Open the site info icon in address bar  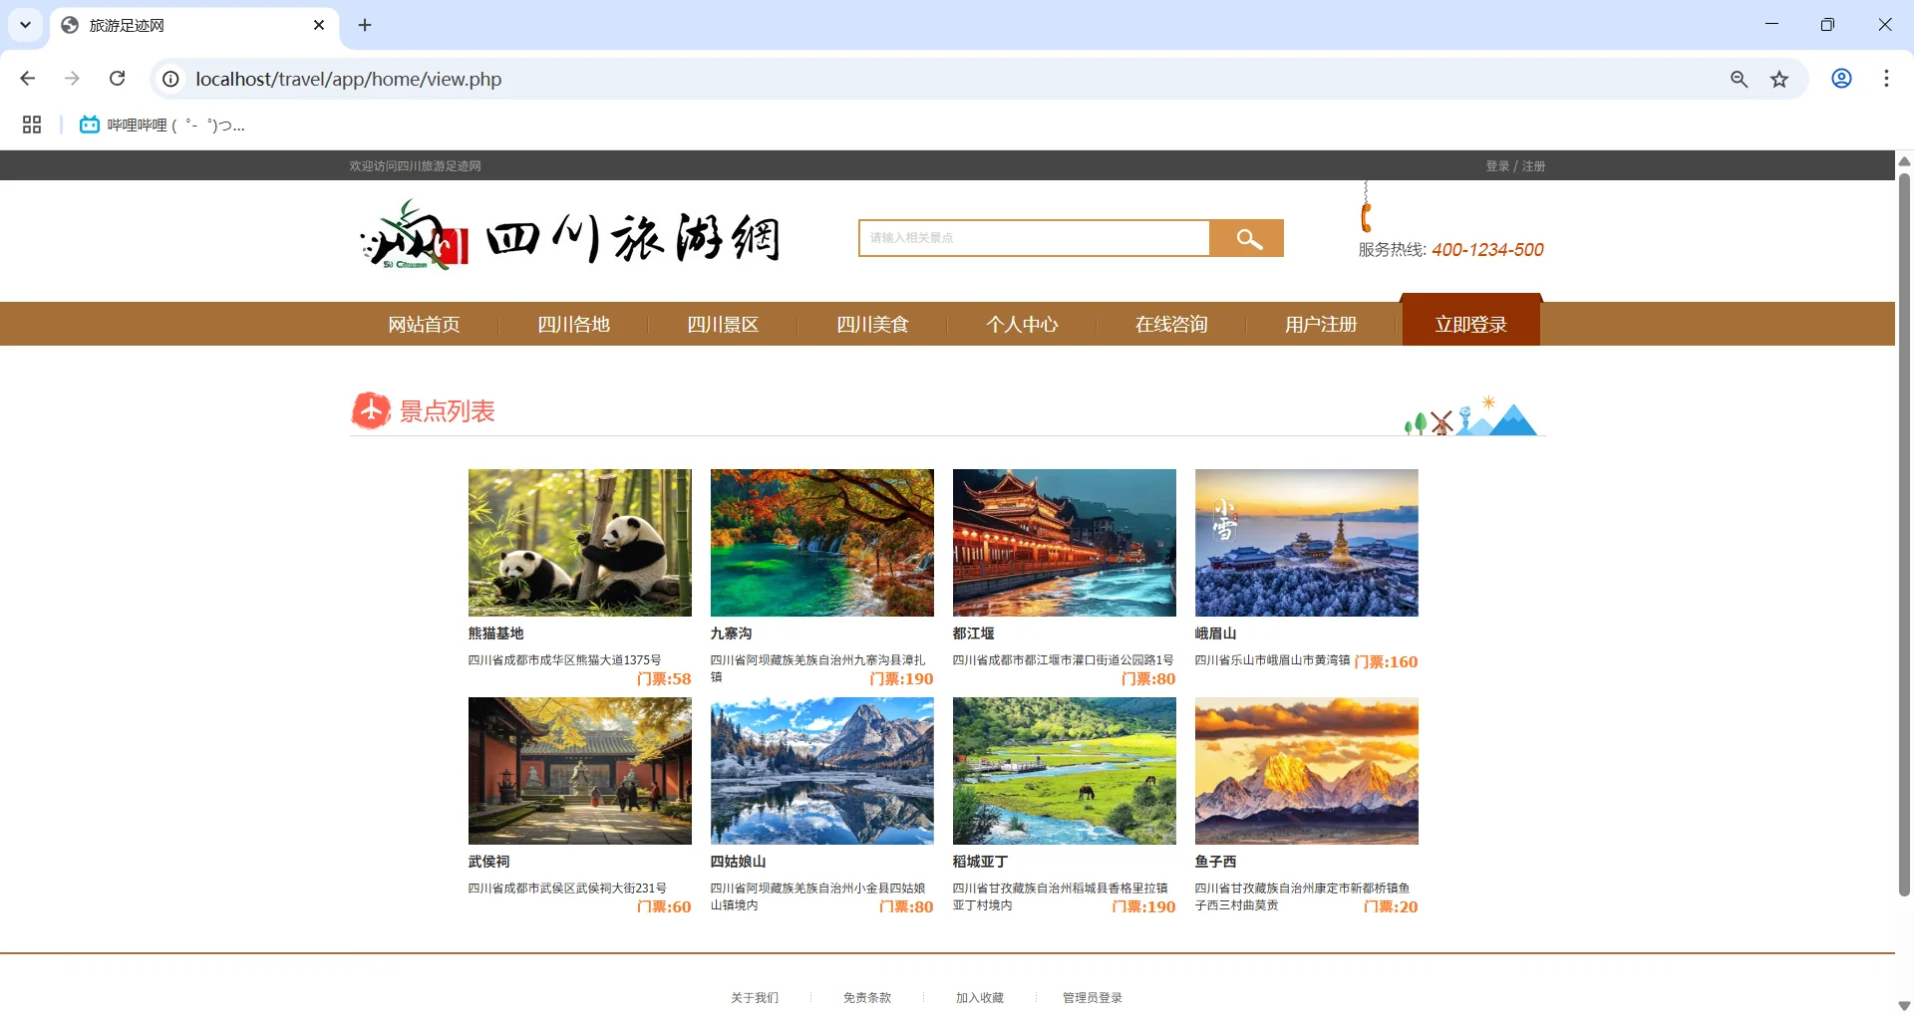[x=169, y=79]
